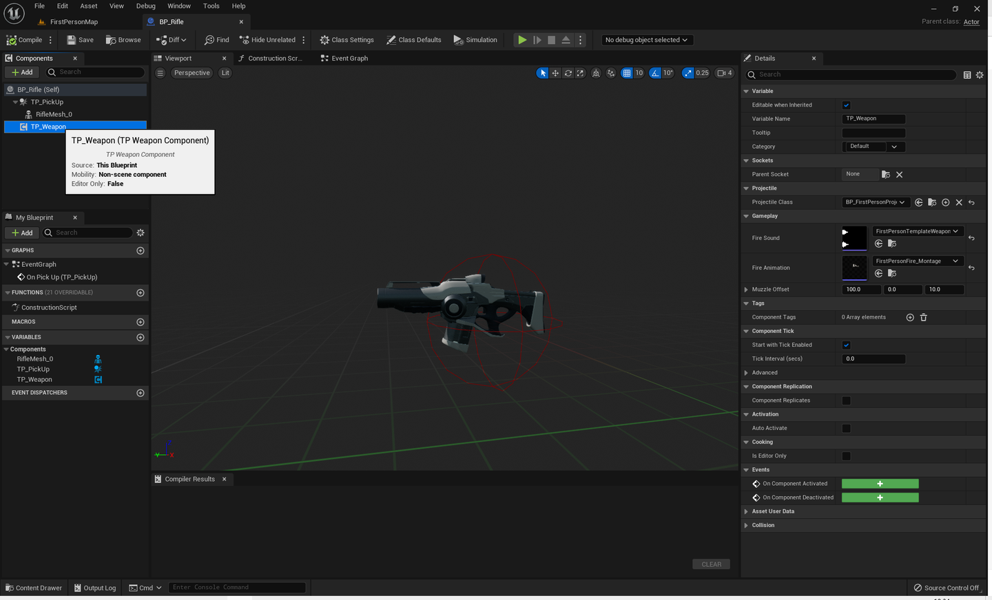The width and height of the screenshot is (992, 600).
Task: Open the Window menu
Action: click(179, 6)
